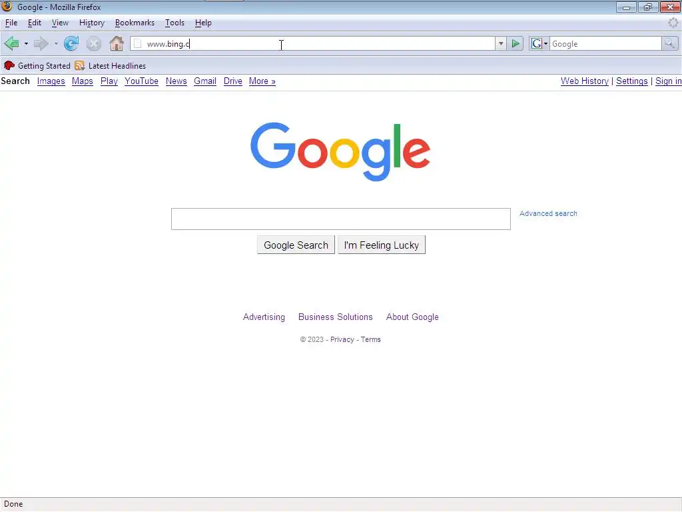Open the Help menu
Screen dimensions: 682x512
(203, 23)
